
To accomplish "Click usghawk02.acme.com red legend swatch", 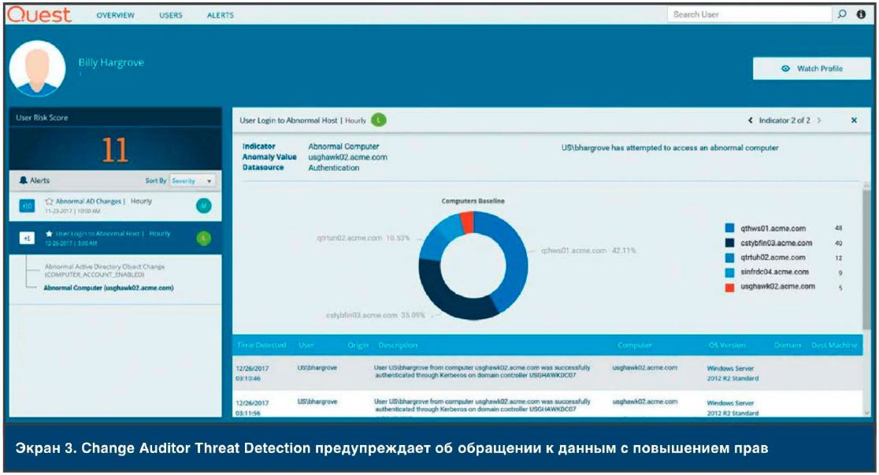I will tap(729, 288).
